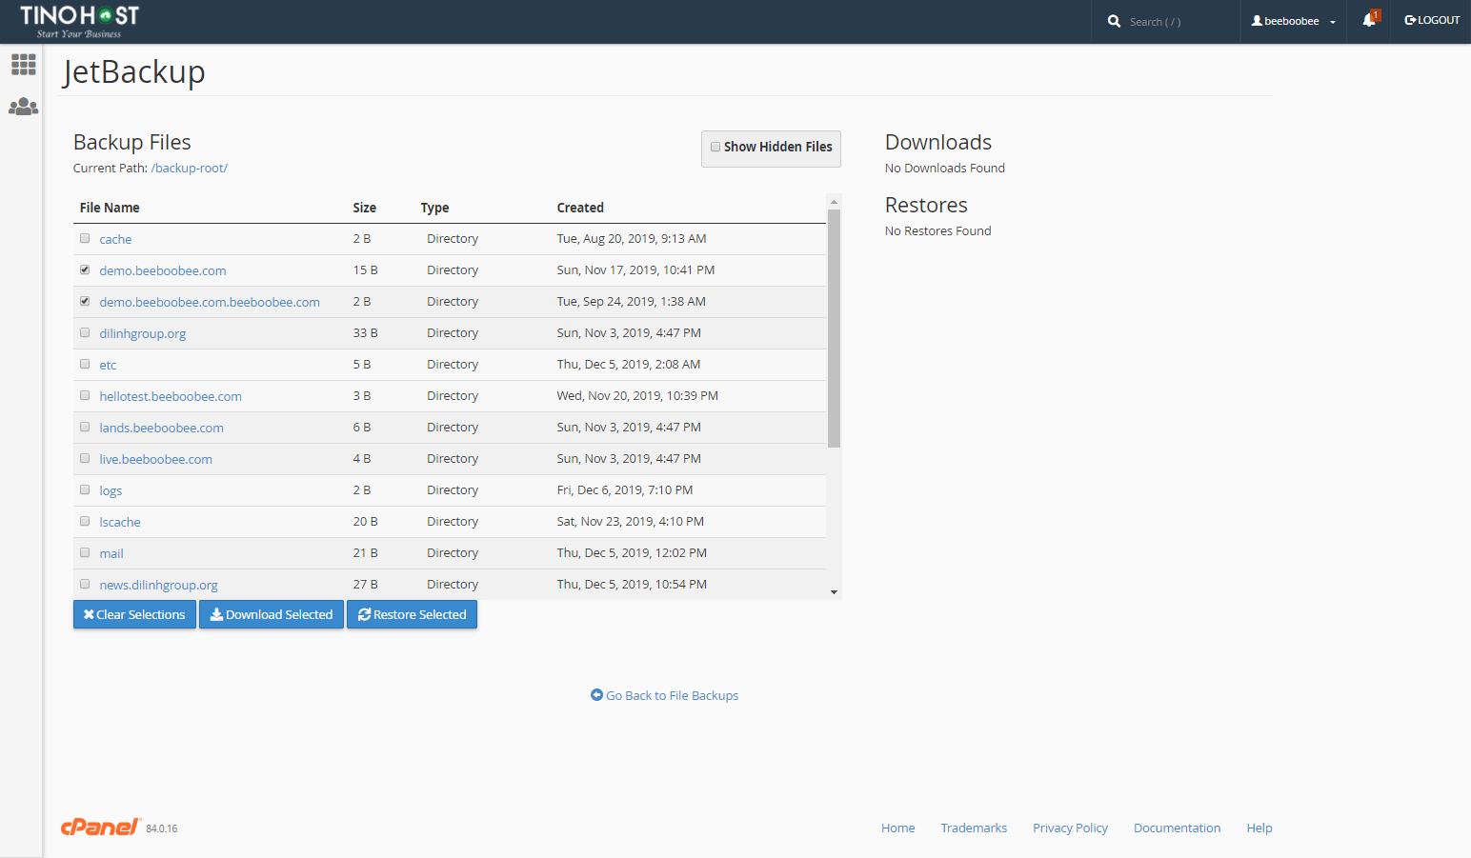The height and width of the screenshot is (858, 1471).
Task: Open the apps grid icon in sidebar
Action: click(23, 64)
